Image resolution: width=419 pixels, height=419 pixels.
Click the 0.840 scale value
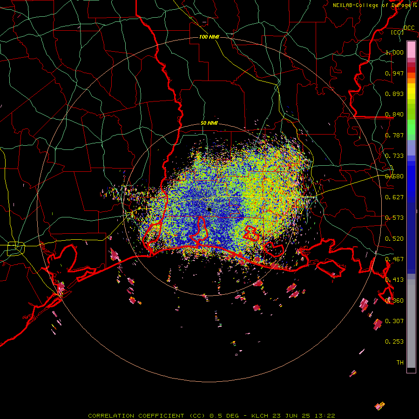point(394,115)
